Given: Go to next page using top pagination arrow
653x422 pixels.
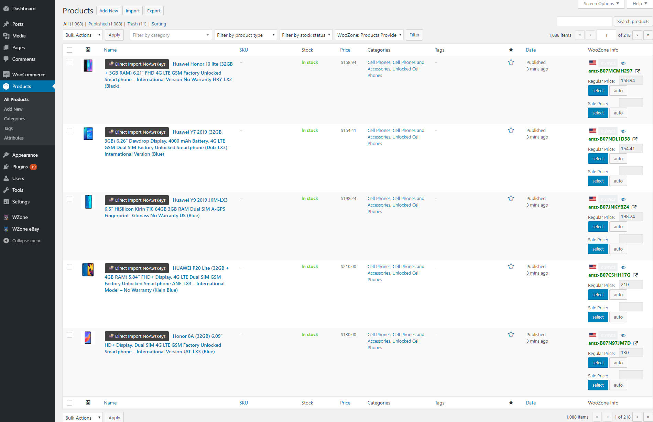Looking at the screenshot, I should (637, 35).
